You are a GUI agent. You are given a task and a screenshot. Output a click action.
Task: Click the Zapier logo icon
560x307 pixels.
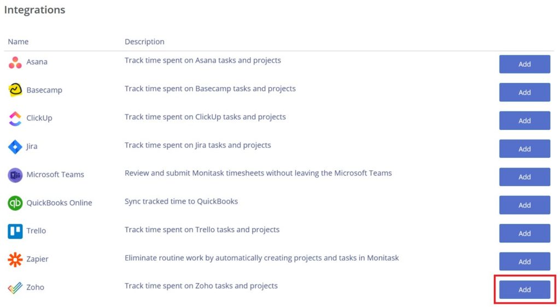(15, 259)
